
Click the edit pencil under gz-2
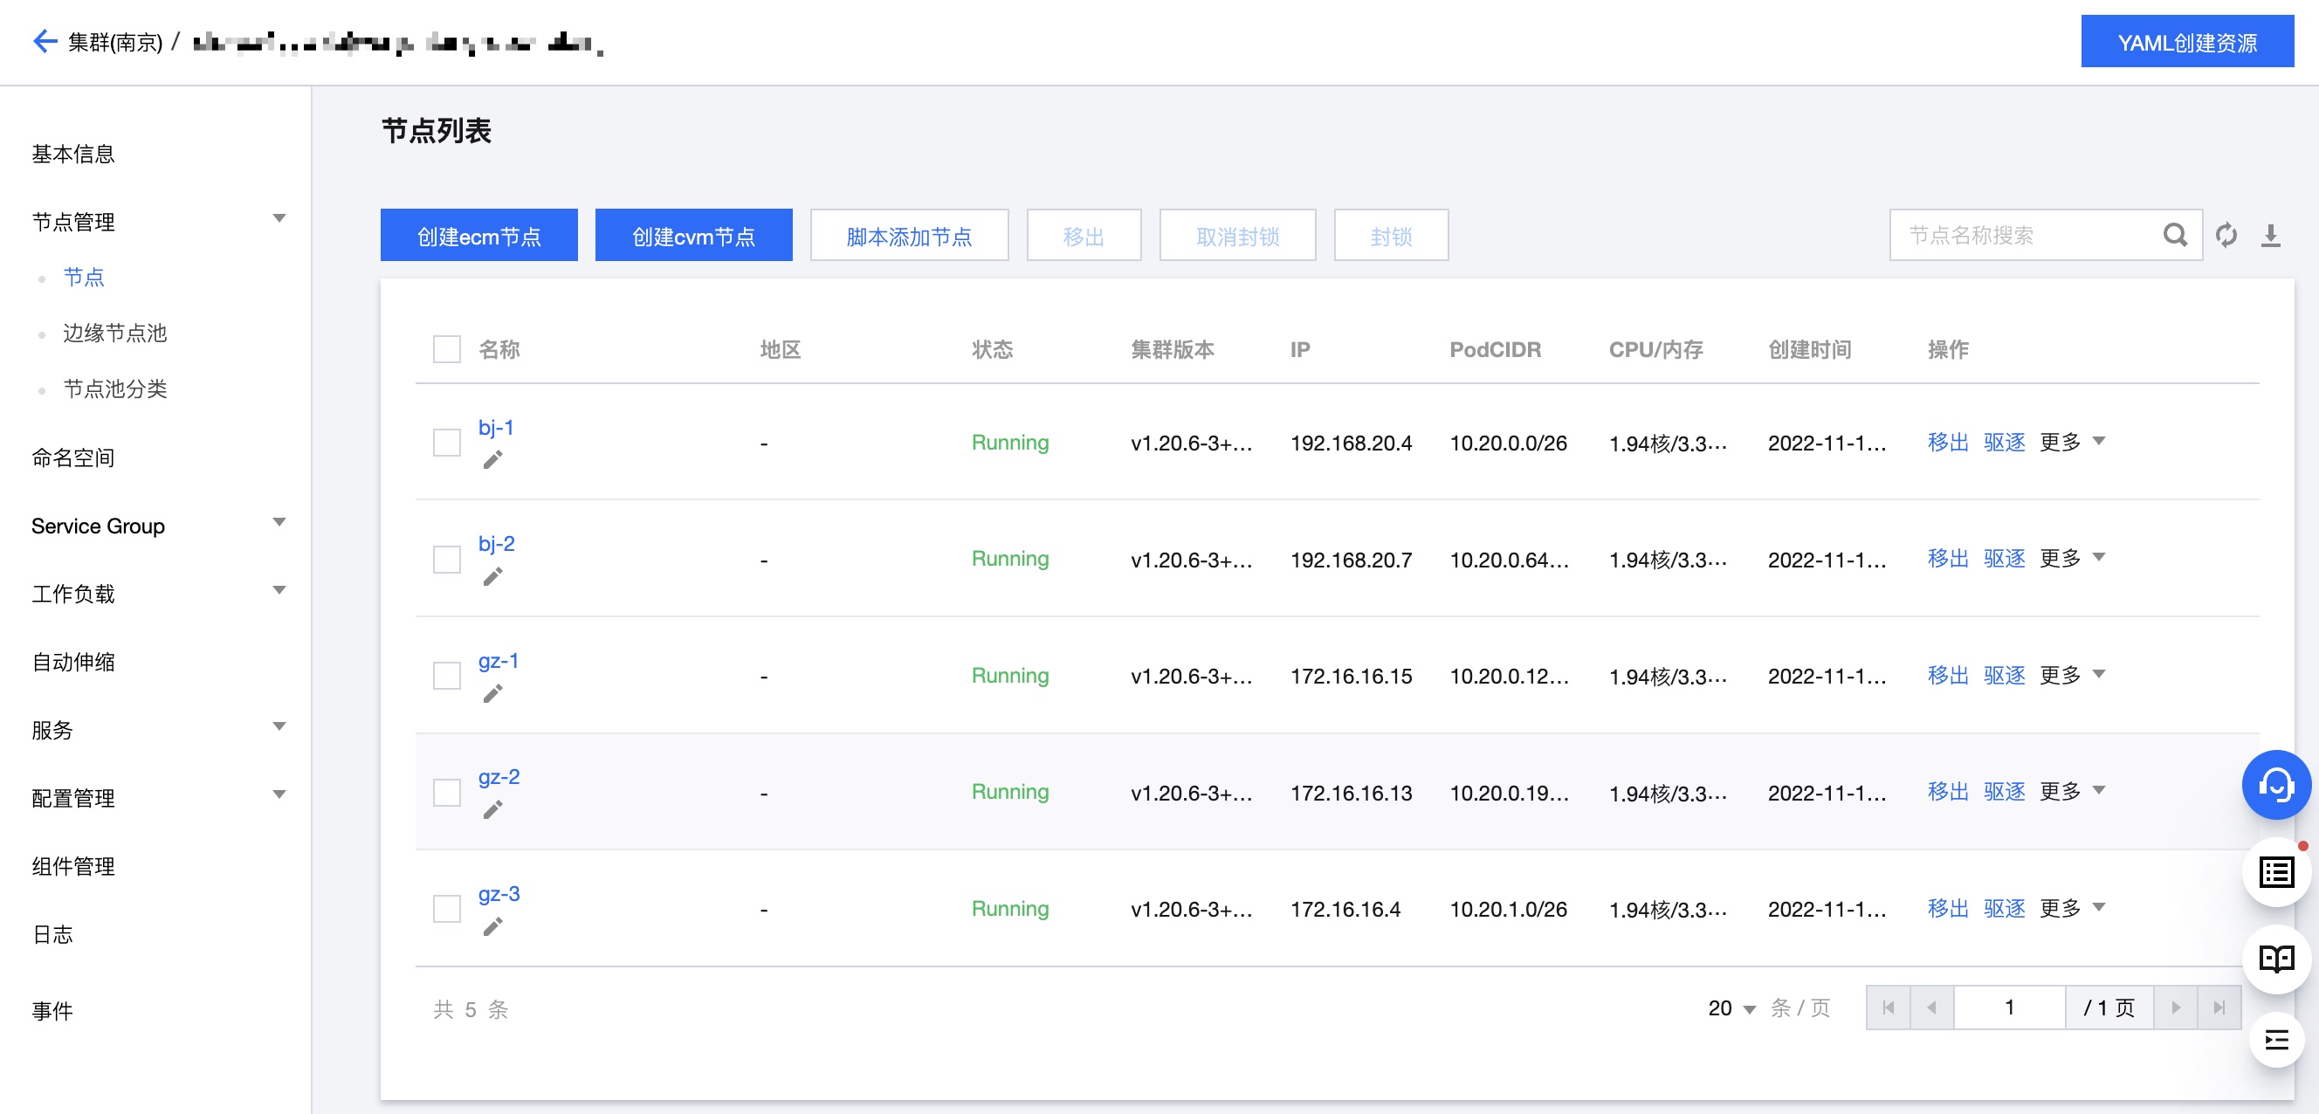pyautogui.click(x=492, y=810)
